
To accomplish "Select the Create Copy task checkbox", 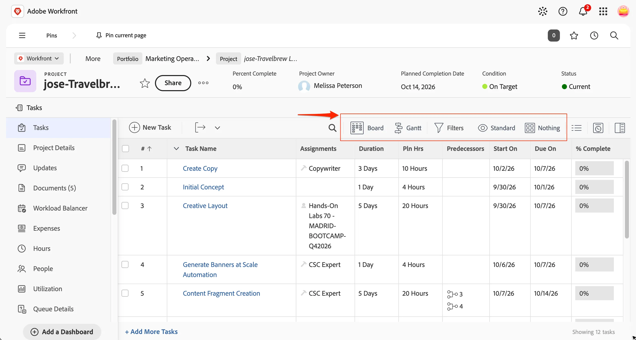I will pos(125,168).
